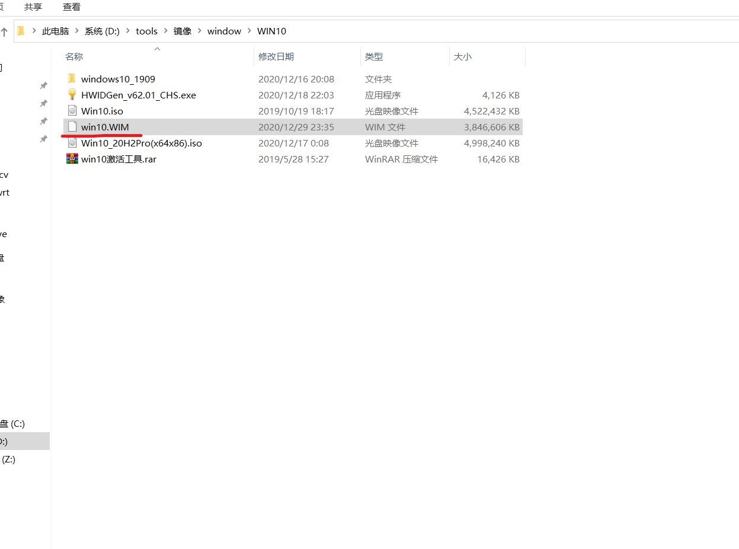Click the win10.WIM blank file icon
The height and width of the screenshot is (549, 739).
click(72, 127)
